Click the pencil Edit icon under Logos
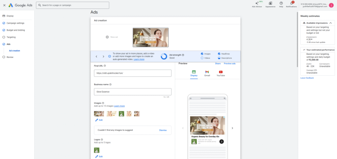 click(96, 156)
